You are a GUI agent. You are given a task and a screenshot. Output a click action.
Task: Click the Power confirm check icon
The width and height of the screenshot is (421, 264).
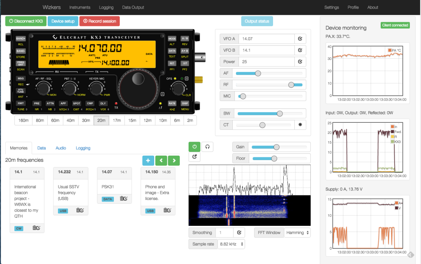point(300,62)
